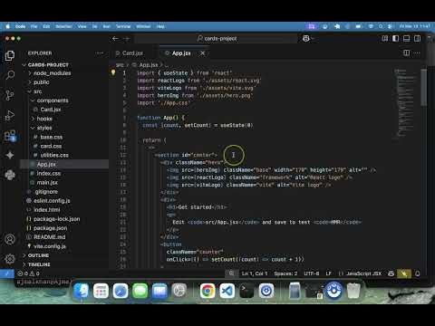Toggle the secondary side bar

click(417, 38)
